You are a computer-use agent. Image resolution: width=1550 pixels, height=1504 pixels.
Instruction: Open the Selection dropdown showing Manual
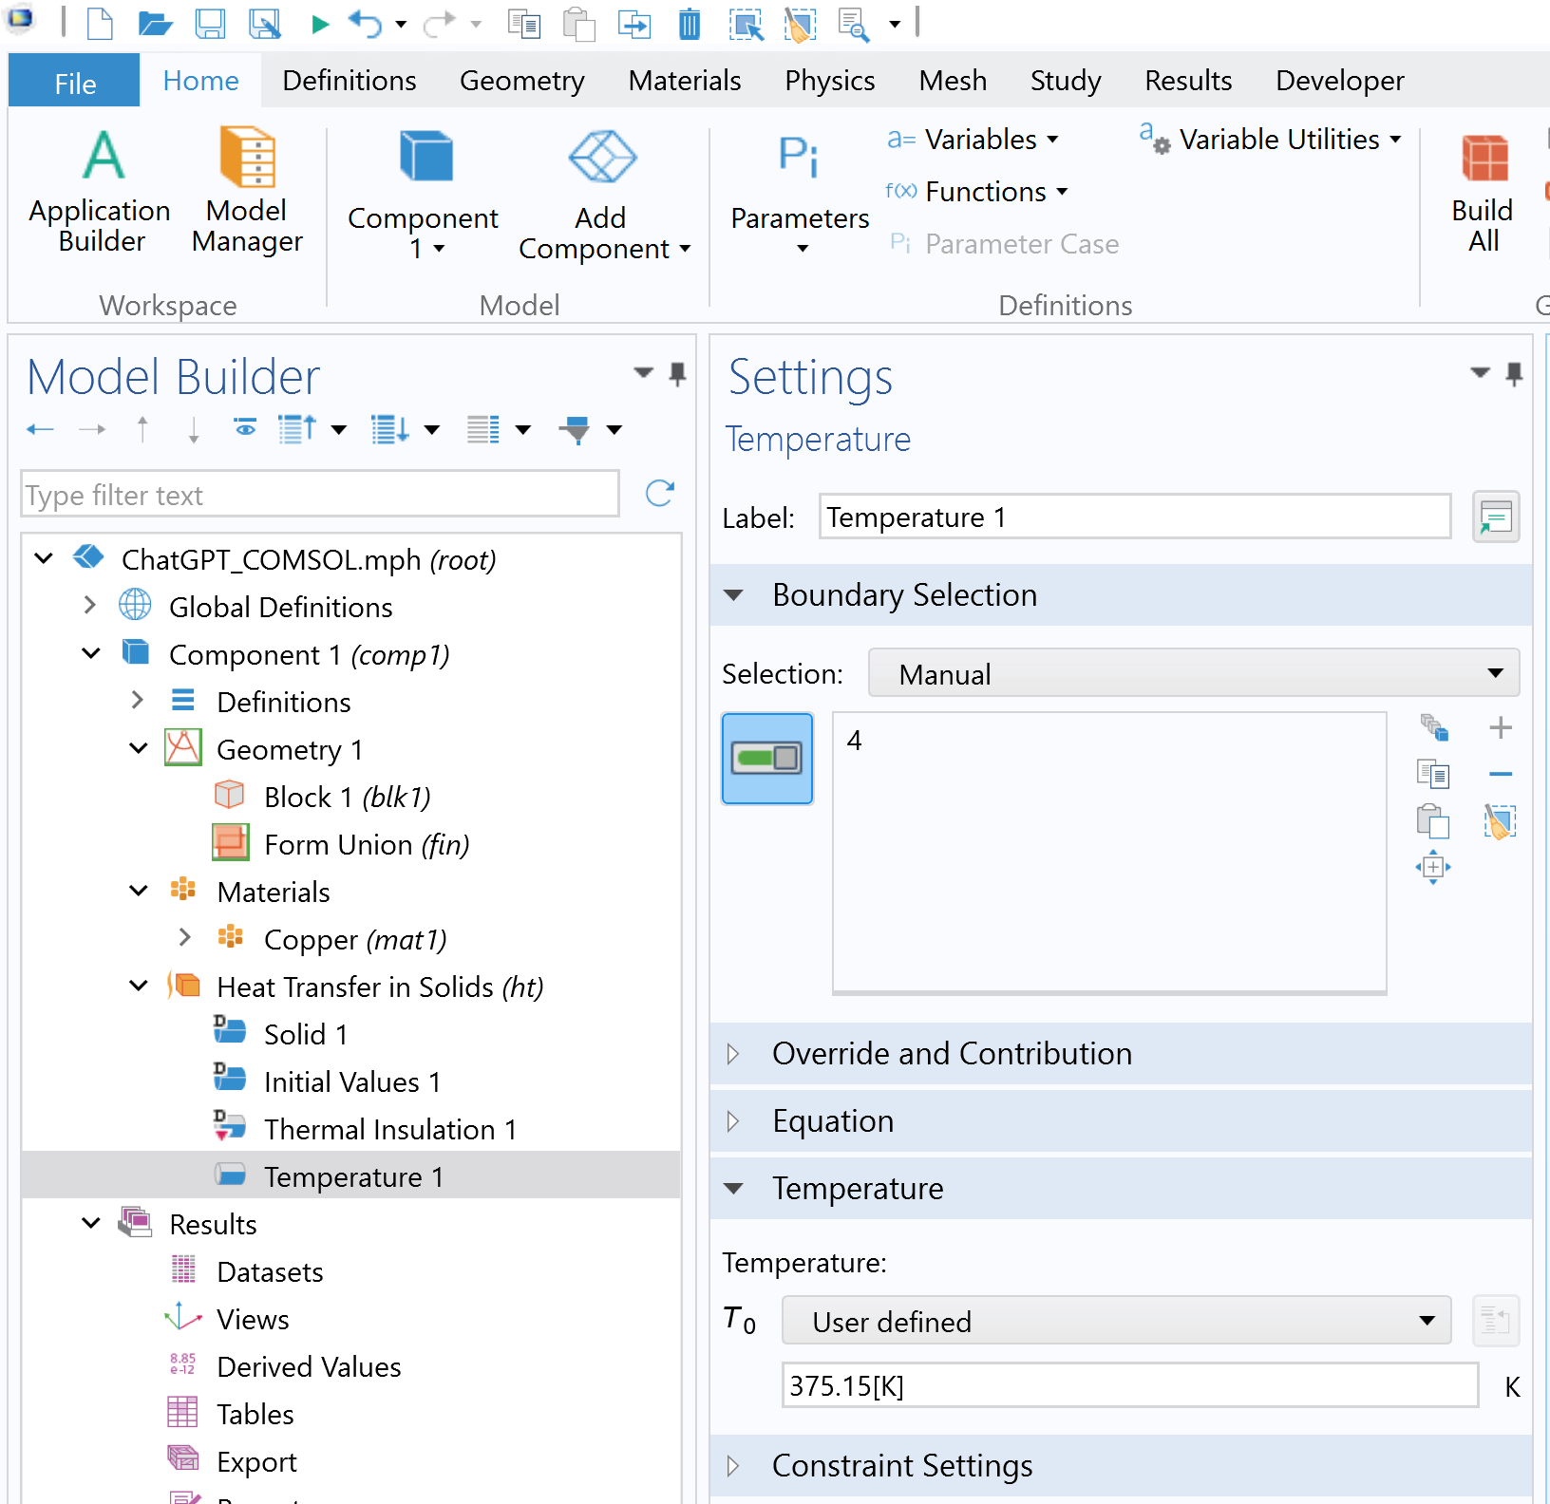[x=1193, y=674]
